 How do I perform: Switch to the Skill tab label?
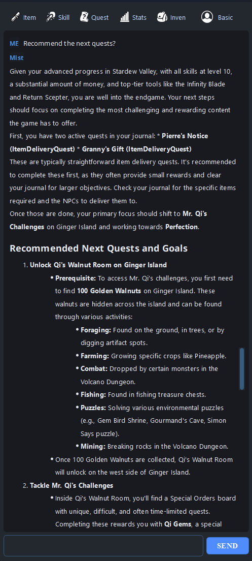tap(64, 17)
